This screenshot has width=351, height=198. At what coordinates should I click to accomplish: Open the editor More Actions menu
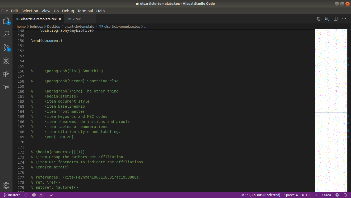344,19
